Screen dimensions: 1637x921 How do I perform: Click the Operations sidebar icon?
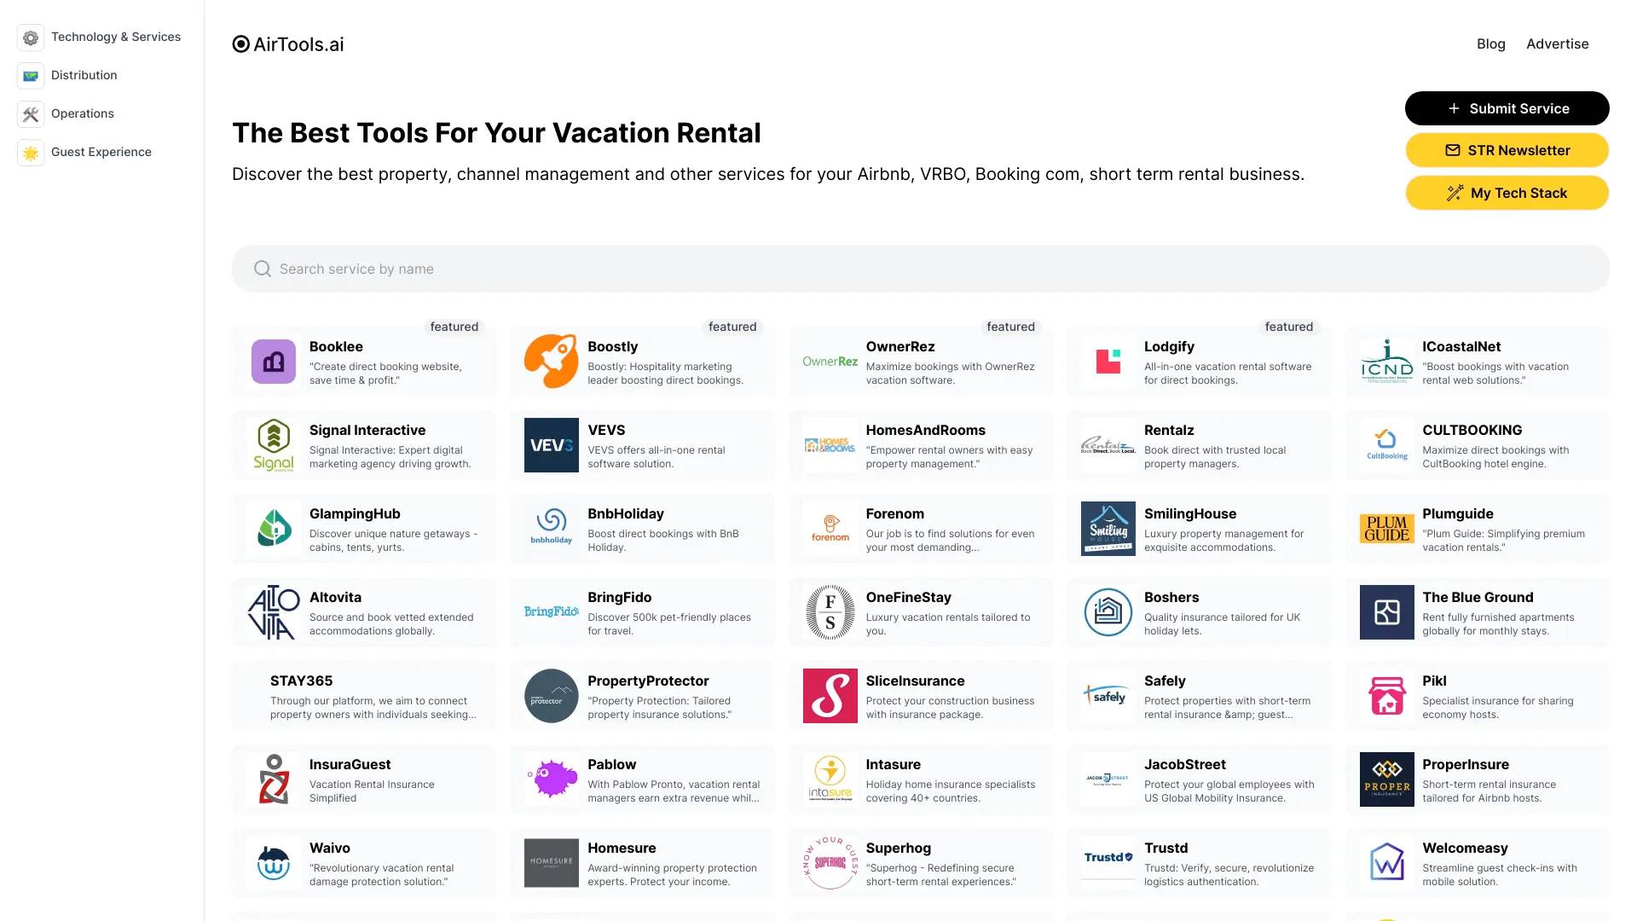click(x=31, y=113)
